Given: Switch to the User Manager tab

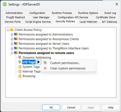Looking at the screenshot, I should point(41,17).
